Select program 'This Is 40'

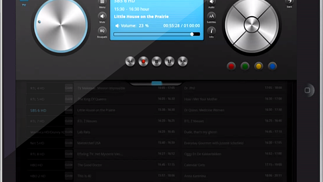pos(84,176)
